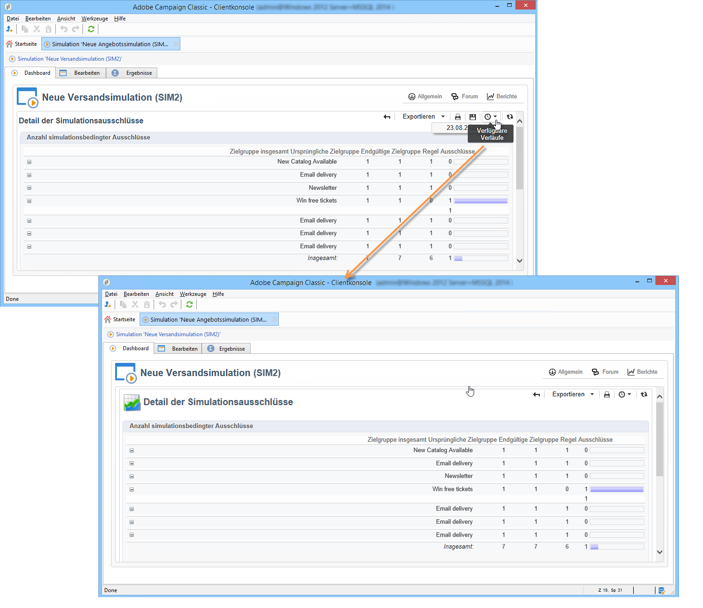The width and height of the screenshot is (703, 608).
Task: Open the Allgemein link in the rear window
Action: tap(425, 97)
